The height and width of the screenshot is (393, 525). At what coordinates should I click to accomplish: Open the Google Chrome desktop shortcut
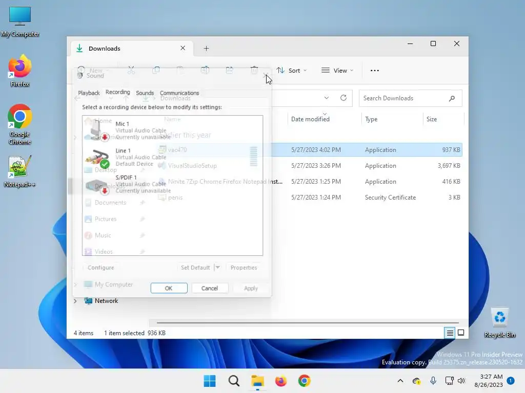tap(20, 124)
